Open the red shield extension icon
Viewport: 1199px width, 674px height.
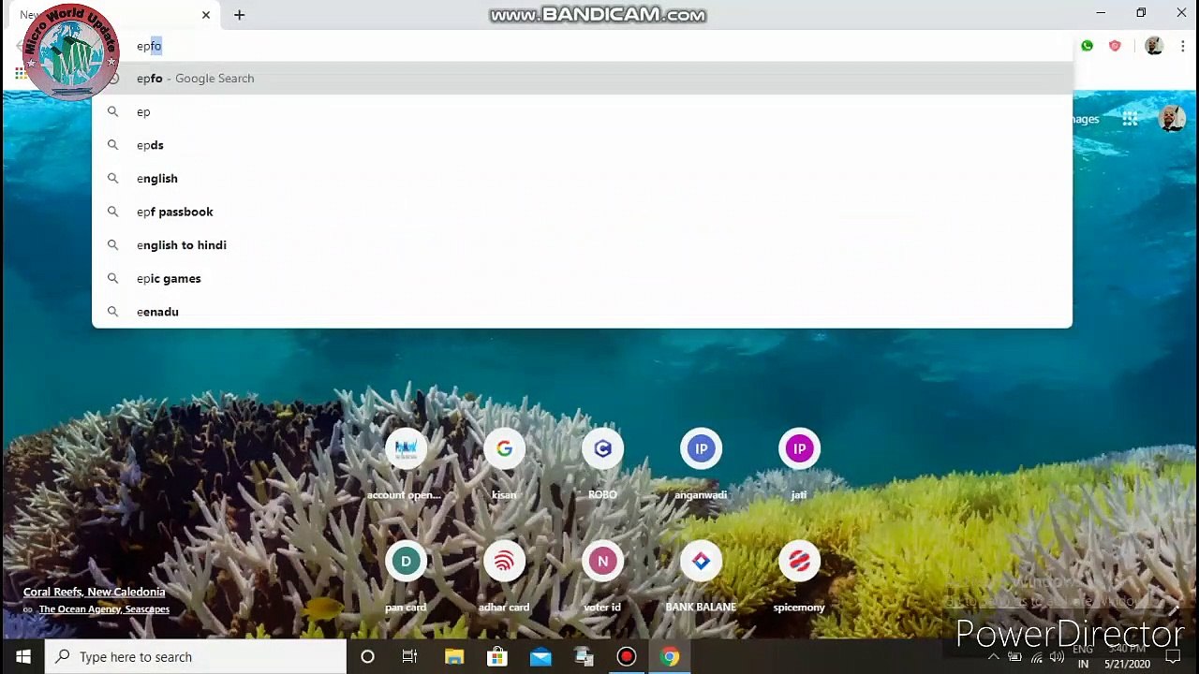point(1115,46)
